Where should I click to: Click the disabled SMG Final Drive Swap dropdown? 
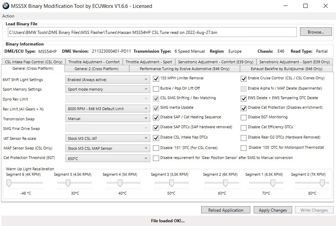click(108, 128)
